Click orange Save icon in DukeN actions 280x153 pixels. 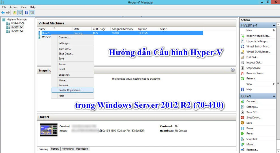242,123
